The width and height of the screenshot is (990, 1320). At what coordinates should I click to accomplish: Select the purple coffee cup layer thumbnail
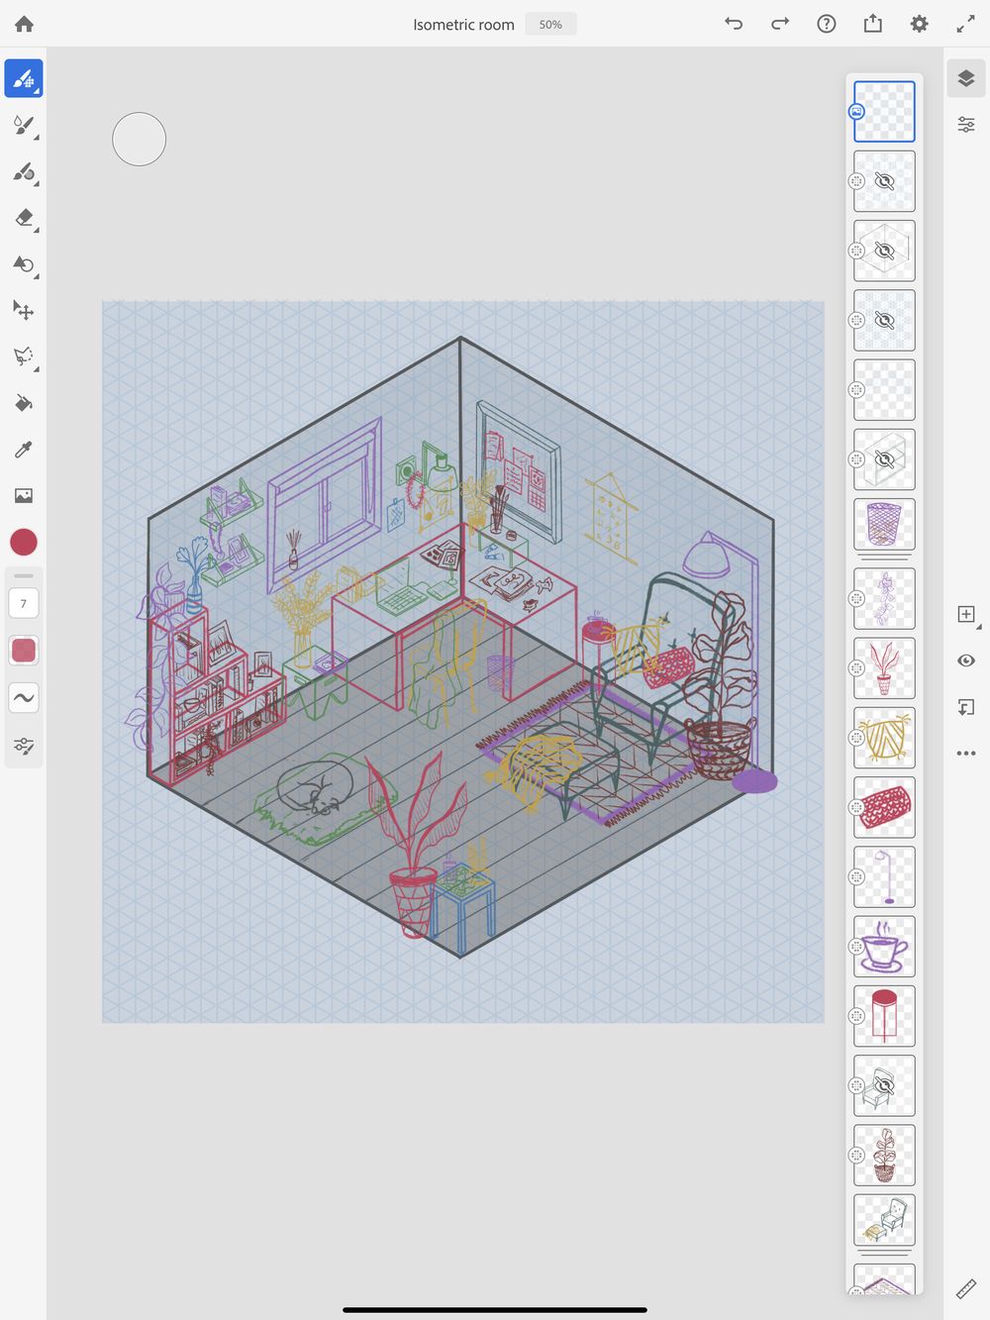[884, 946]
